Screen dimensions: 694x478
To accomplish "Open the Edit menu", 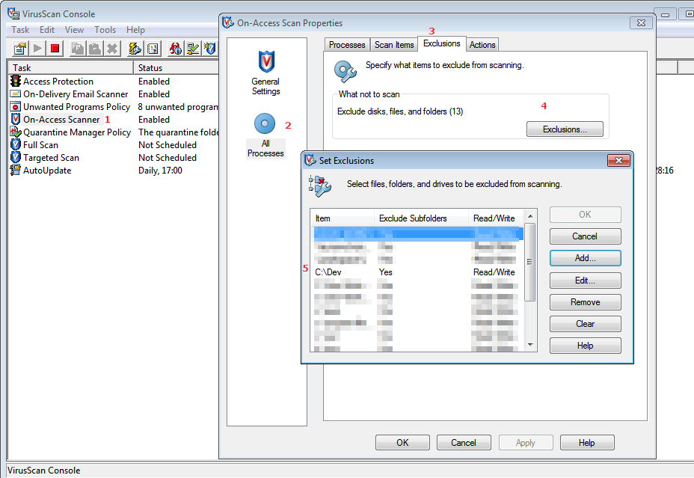I will point(47,30).
